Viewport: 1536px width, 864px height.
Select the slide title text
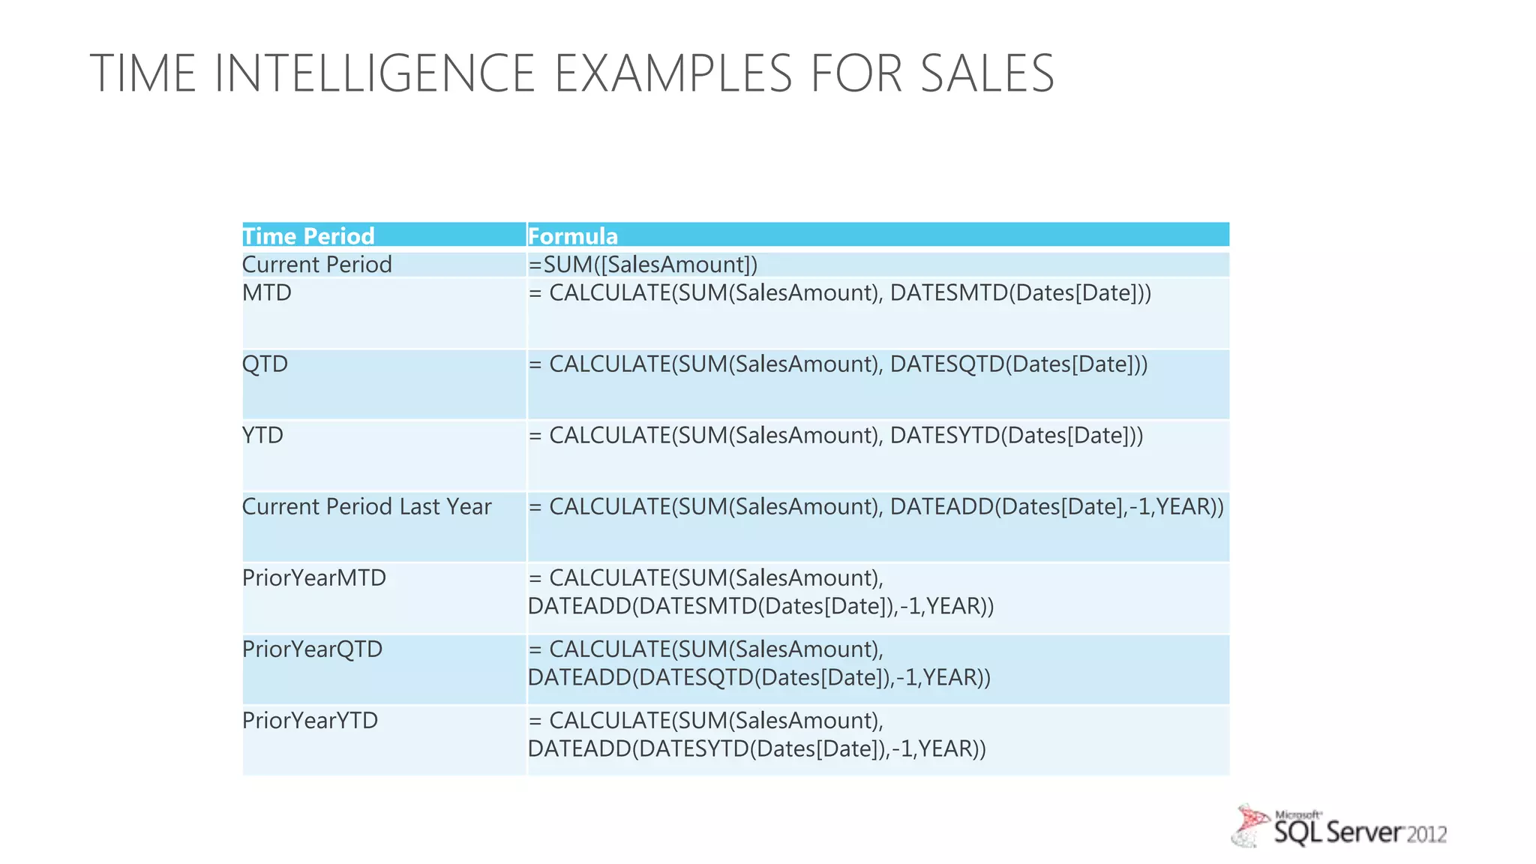(572, 73)
